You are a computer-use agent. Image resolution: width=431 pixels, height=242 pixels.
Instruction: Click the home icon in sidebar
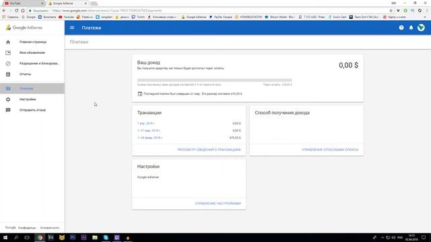pyautogui.click(x=8, y=42)
